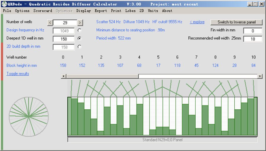Select the Design frequency radio button
This screenshot has width=266, height=151.
click(x=80, y=30)
